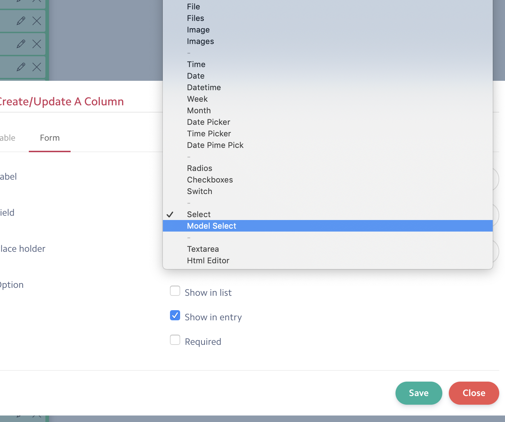
Task: Choose Date Picker from the type list
Action: (209, 122)
